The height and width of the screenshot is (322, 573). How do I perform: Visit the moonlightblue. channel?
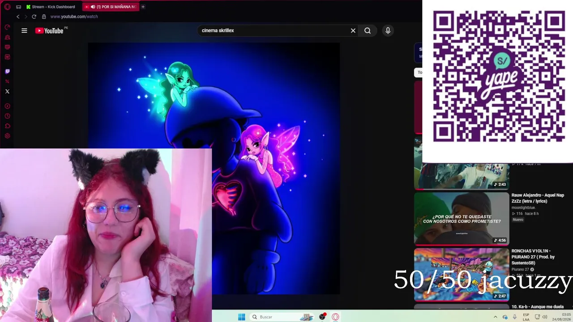pyautogui.click(x=523, y=208)
